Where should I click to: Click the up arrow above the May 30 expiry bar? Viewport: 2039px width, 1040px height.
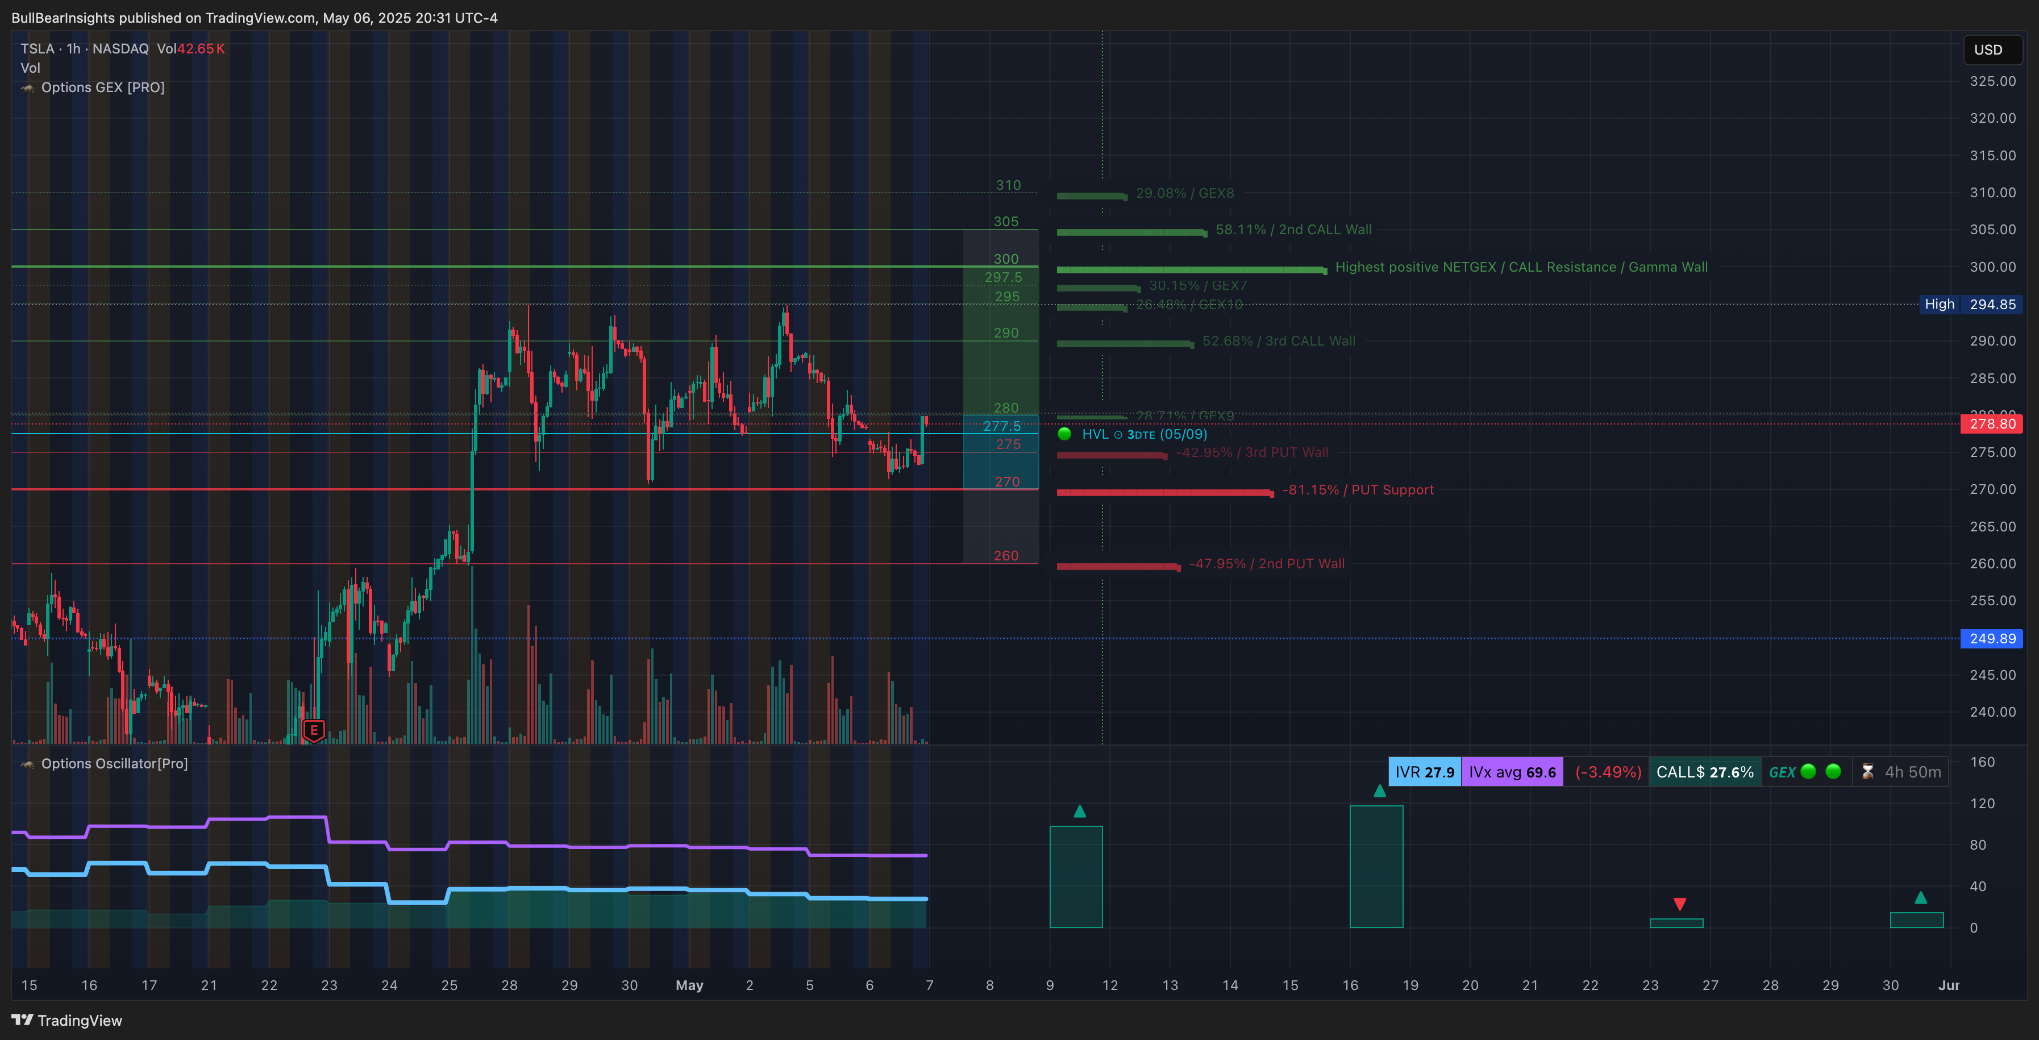[x=1920, y=897]
